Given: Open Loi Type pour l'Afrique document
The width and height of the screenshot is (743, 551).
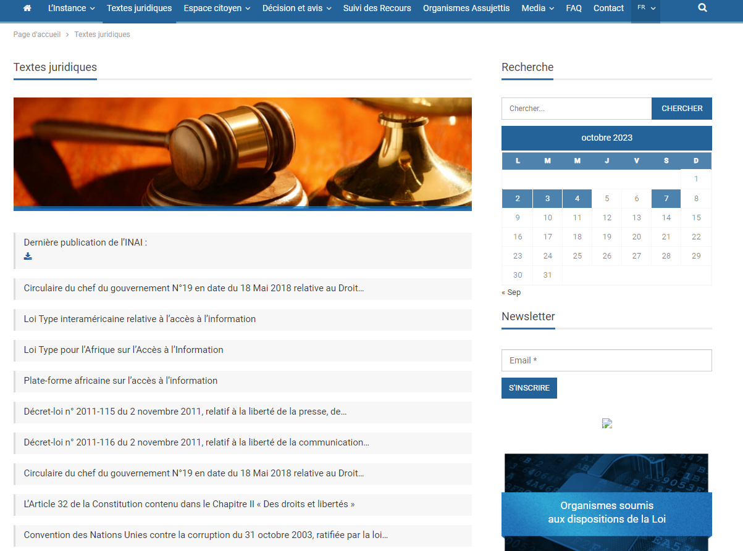Looking at the screenshot, I should pyautogui.click(x=124, y=350).
